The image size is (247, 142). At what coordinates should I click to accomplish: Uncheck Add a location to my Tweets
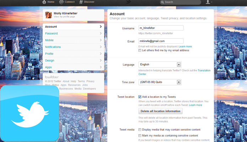(x=140, y=97)
